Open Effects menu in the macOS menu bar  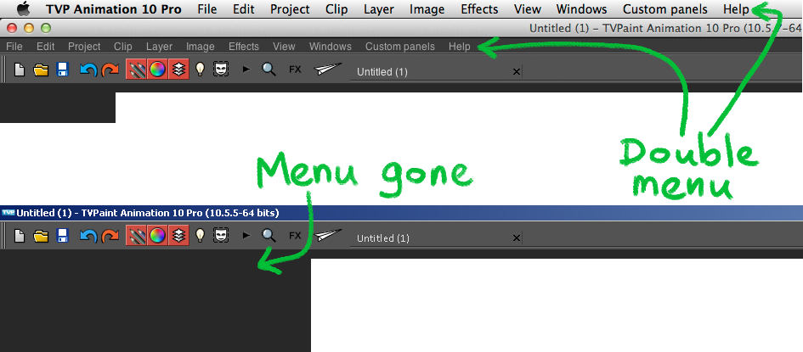click(479, 9)
